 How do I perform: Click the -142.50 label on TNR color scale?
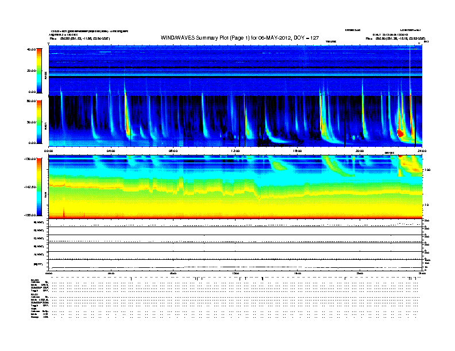pos(30,187)
